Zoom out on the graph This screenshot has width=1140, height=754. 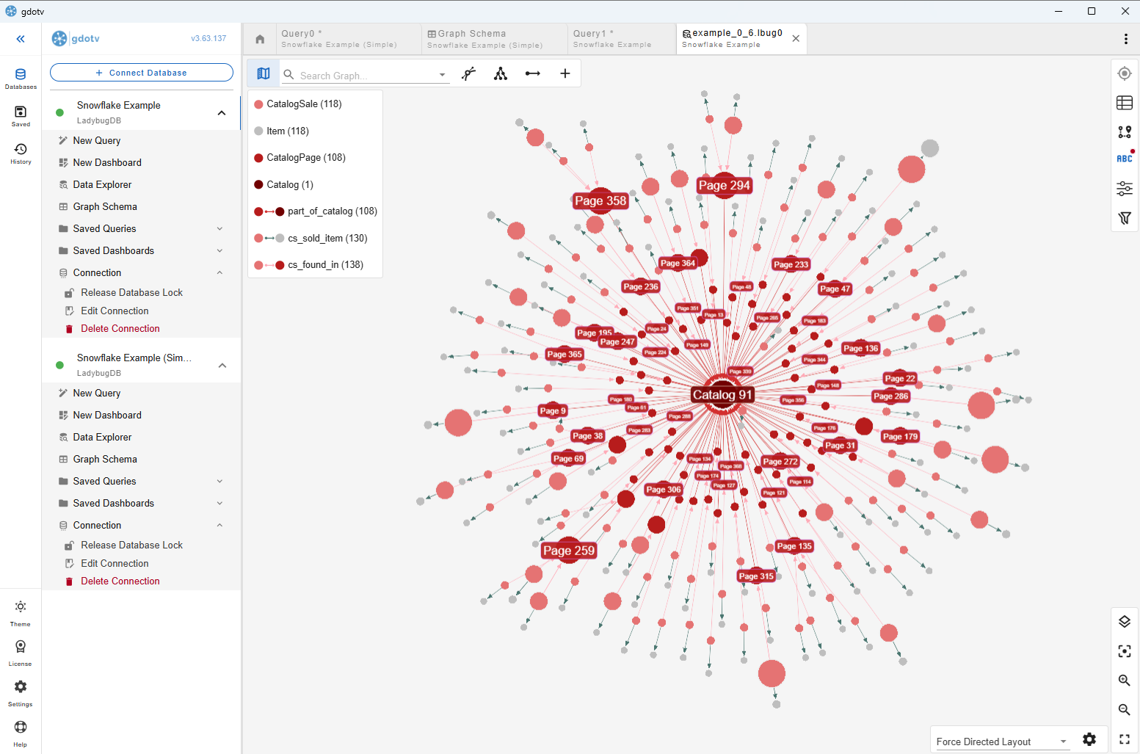tap(1125, 710)
